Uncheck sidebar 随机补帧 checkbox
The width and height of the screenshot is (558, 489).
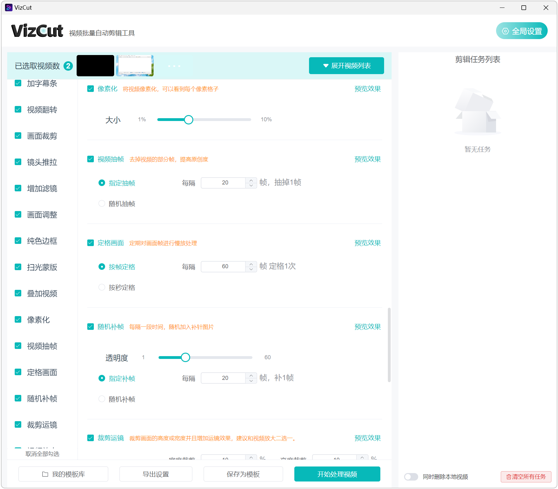(18, 398)
